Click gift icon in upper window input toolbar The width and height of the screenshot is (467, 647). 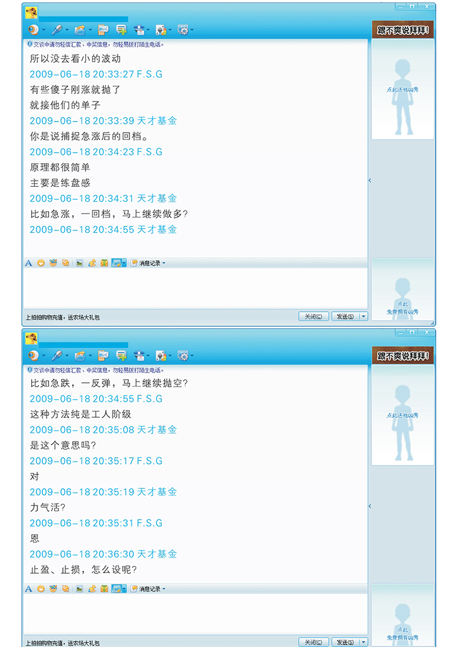tap(105, 263)
